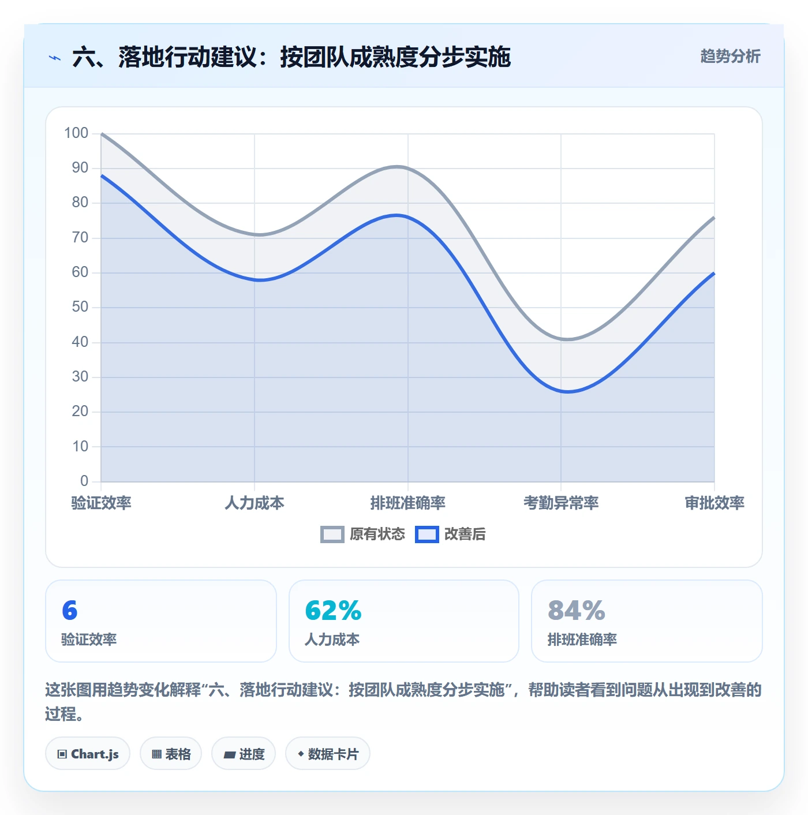808x815 pixels.
Task: Click the 进度 chip bar icon
Action: [x=230, y=754]
